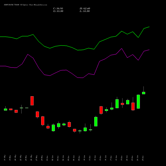The height and width of the screenshot is (166, 166).
Task: Select the open value 'O: 55.30'
Action: (x=58, y=11)
